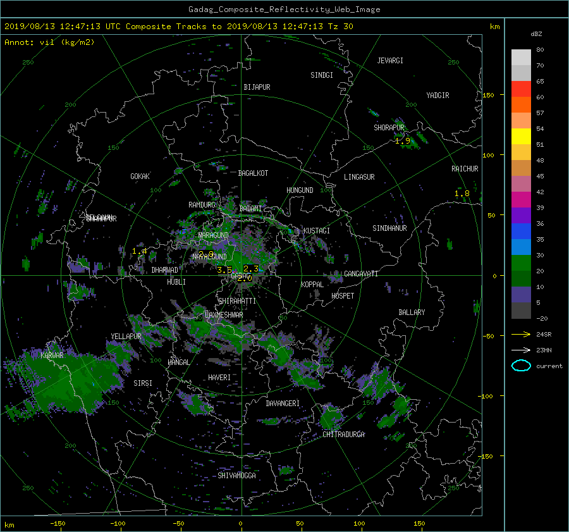This screenshot has height=532, width=569.
Task: Click the GANGAVATI city label
Action: click(x=361, y=274)
